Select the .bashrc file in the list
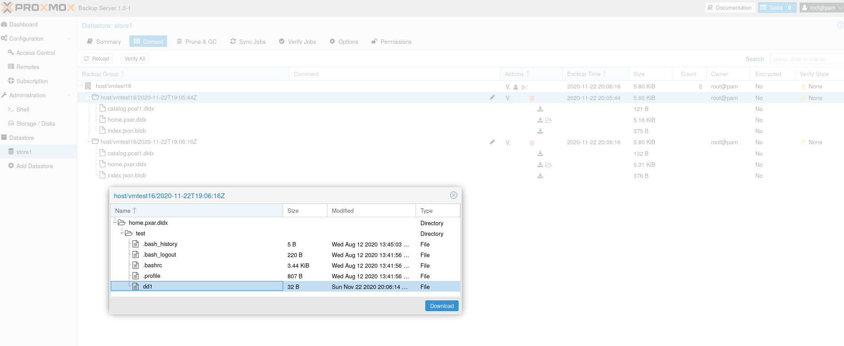Image resolution: width=844 pixels, height=346 pixels. coord(152,265)
